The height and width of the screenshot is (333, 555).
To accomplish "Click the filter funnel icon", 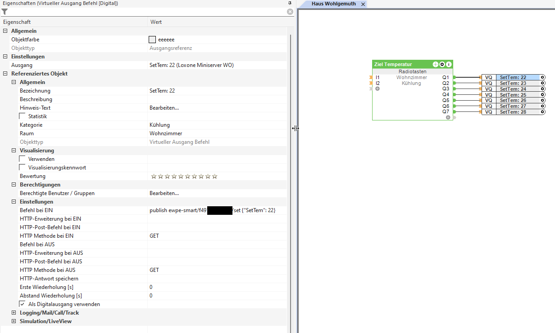I will pyautogui.click(x=5, y=12).
